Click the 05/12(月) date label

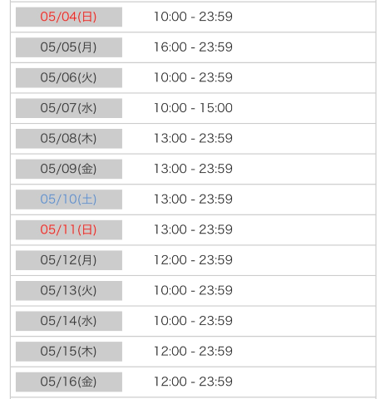coord(69,260)
